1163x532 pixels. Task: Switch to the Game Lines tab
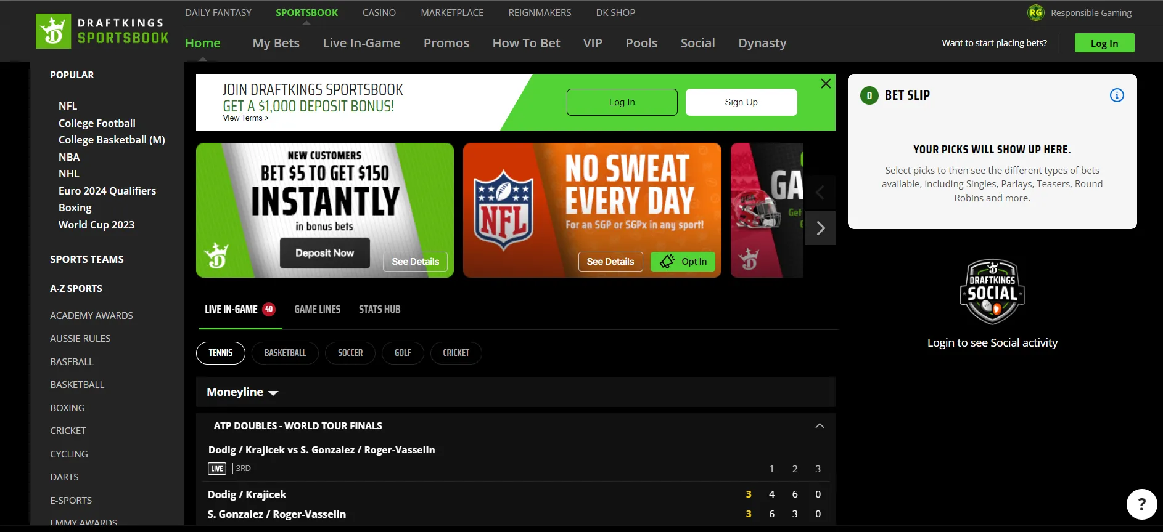317,309
